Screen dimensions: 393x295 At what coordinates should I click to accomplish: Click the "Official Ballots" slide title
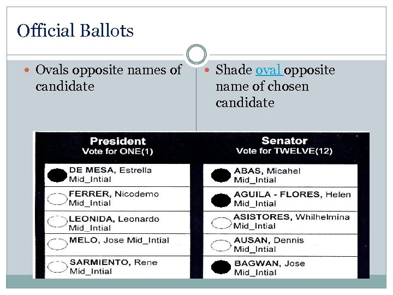click(x=75, y=31)
